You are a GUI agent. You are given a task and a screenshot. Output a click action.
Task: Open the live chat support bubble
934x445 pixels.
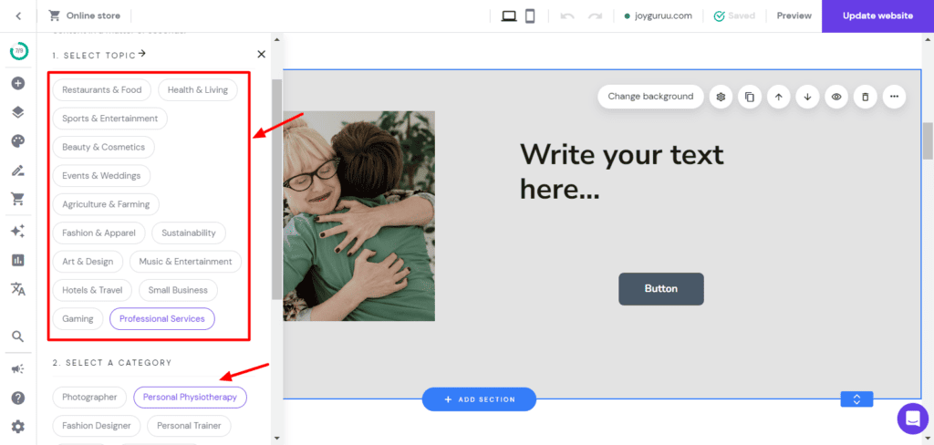point(912,419)
